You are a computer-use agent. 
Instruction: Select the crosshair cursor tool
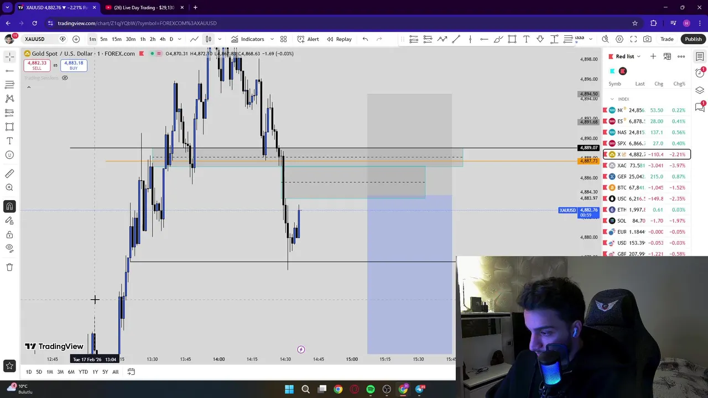[x=9, y=56]
